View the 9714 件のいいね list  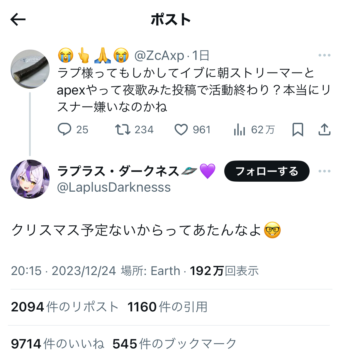(57, 344)
